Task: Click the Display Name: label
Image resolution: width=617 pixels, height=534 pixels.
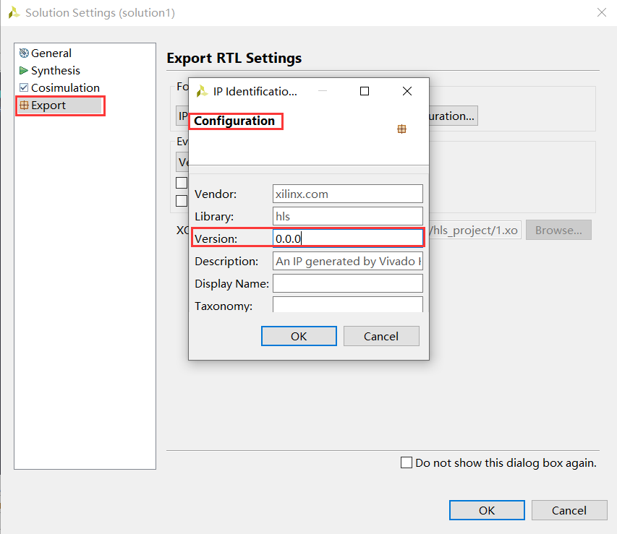Action: pos(231,284)
